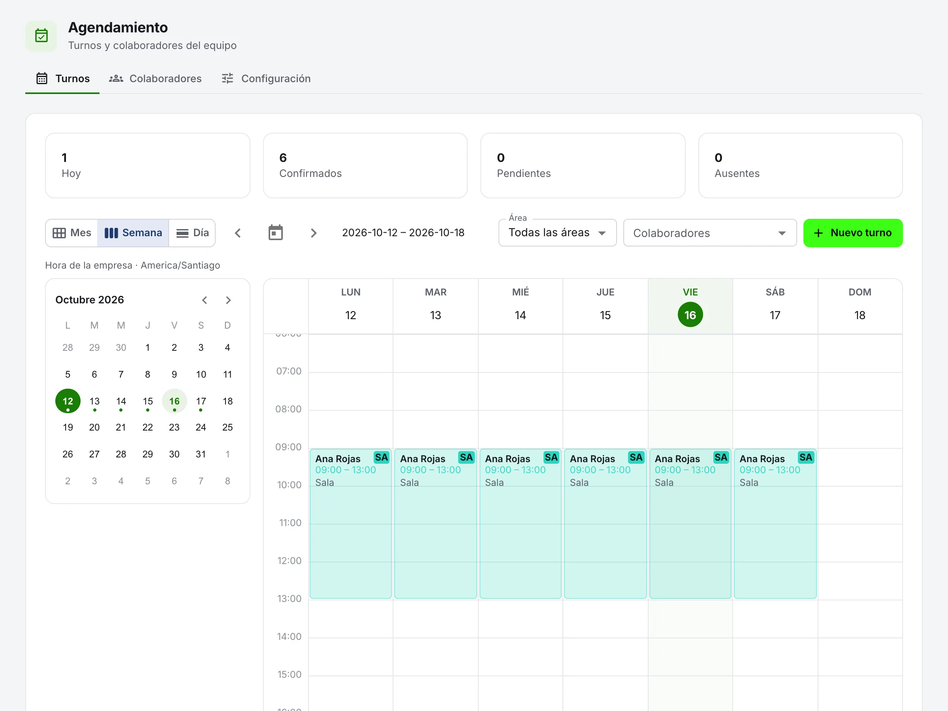The width and height of the screenshot is (948, 711).
Task: Select Friday 16 day header
Action: pyautogui.click(x=690, y=306)
